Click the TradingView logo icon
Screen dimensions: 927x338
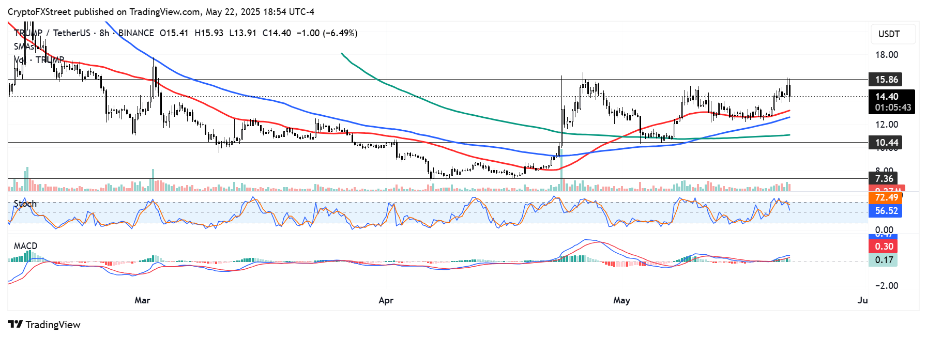pos(15,324)
